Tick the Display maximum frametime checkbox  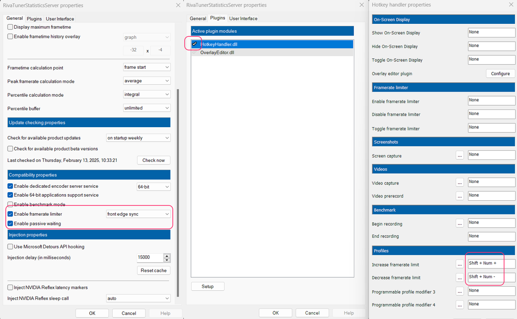click(x=11, y=27)
